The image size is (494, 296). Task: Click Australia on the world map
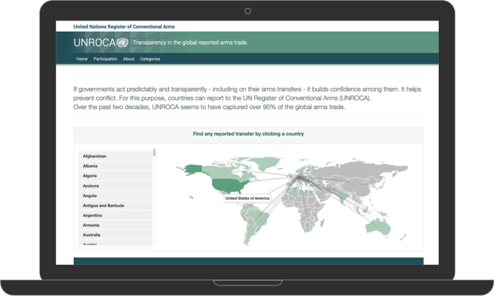pos(378,227)
